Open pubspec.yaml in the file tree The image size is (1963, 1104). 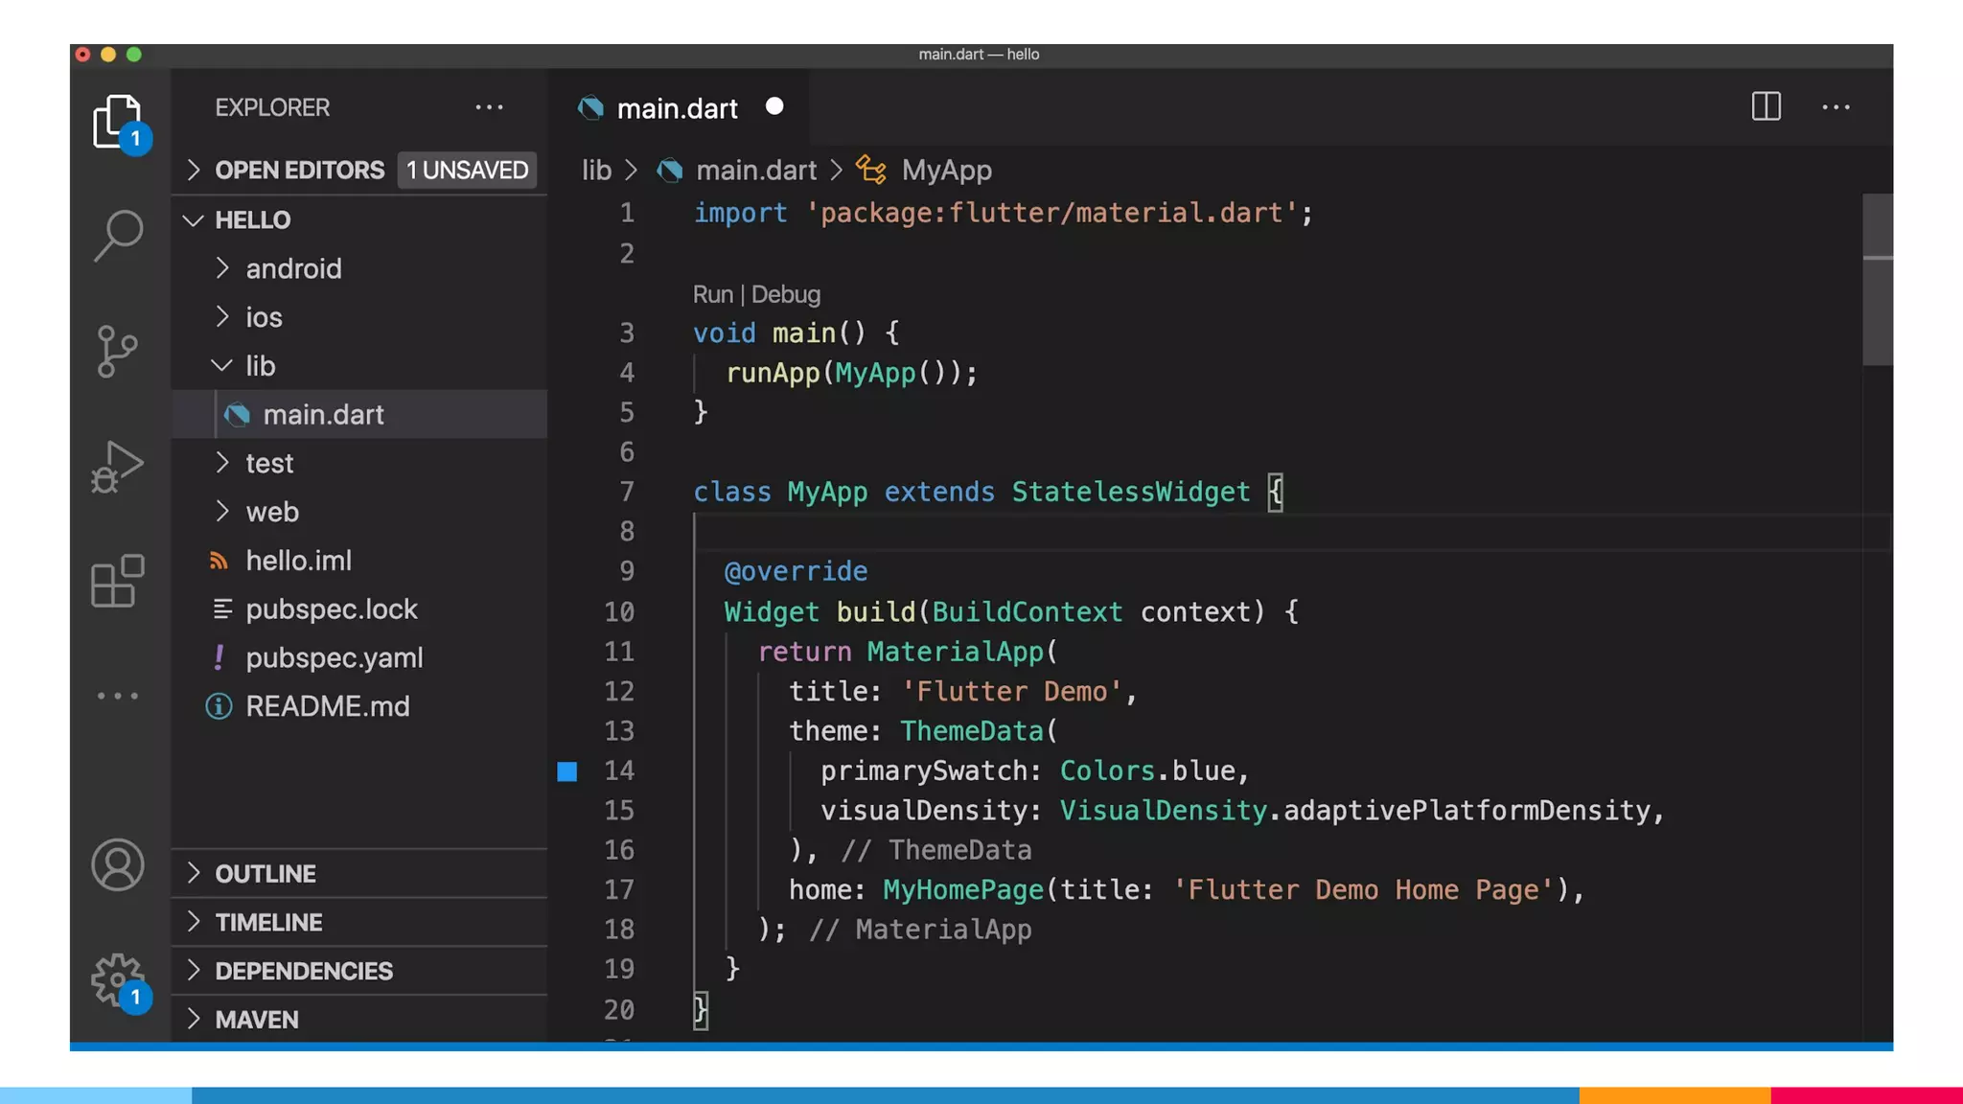point(334,657)
